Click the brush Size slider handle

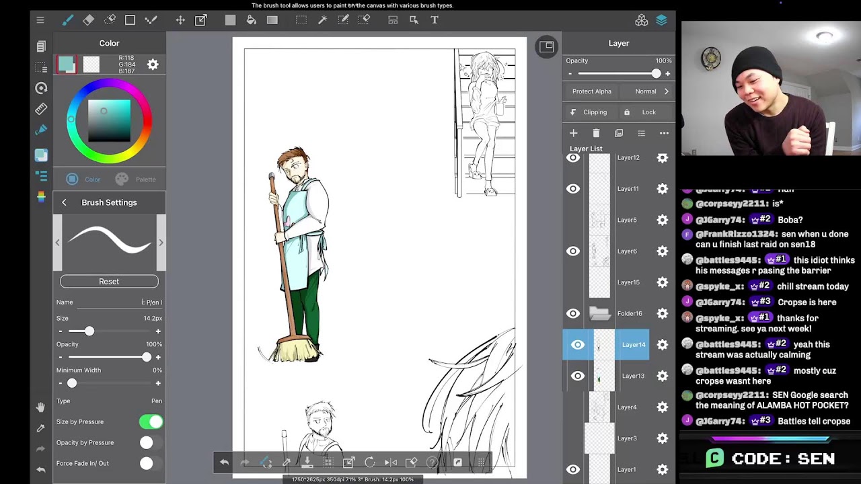(89, 331)
